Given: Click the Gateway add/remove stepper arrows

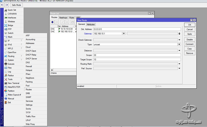Looking at the screenshot, I should (x=179, y=34).
